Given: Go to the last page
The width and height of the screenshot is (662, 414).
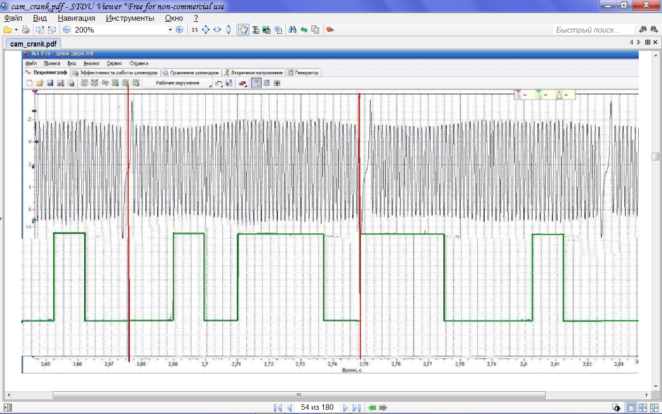Looking at the screenshot, I should pyautogui.click(x=356, y=408).
